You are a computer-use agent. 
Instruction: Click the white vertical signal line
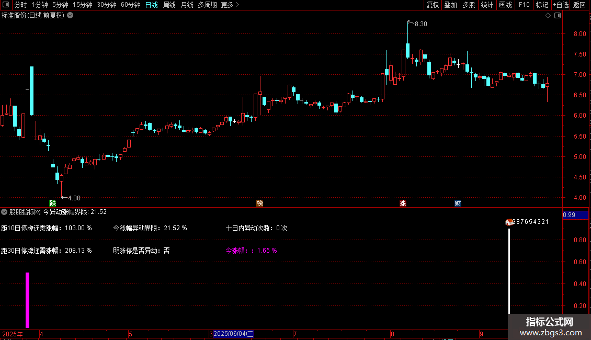coord(509,270)
